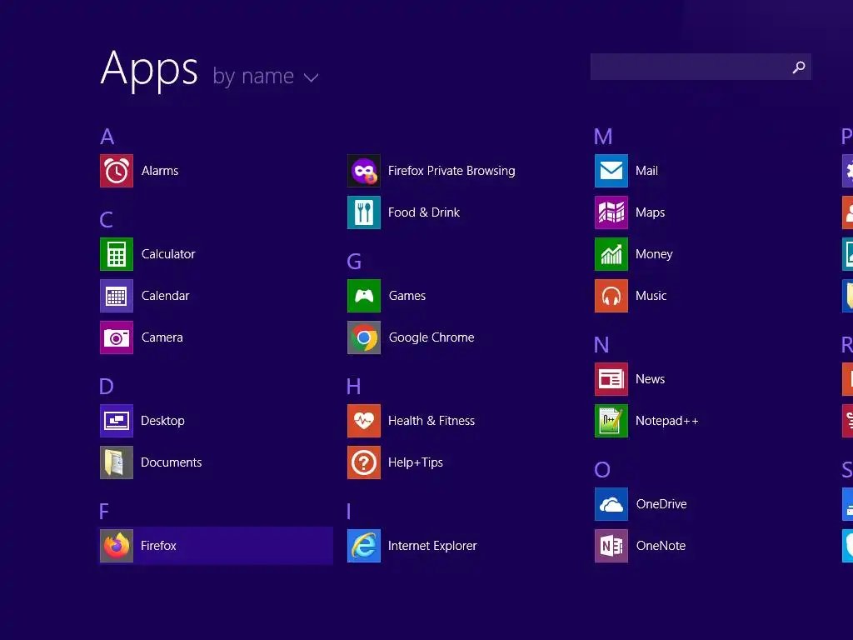Image resolution: width=853 pixels, height=640 pixels.
Task: Select the letter D group header
Action: pyautogui.click(x=107, y=387)
